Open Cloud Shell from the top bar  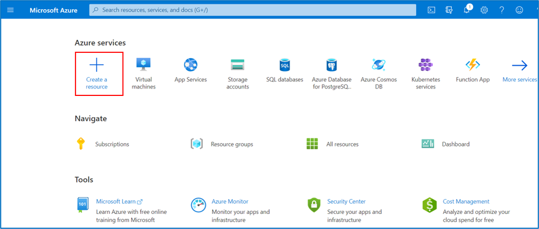(431, 10)
